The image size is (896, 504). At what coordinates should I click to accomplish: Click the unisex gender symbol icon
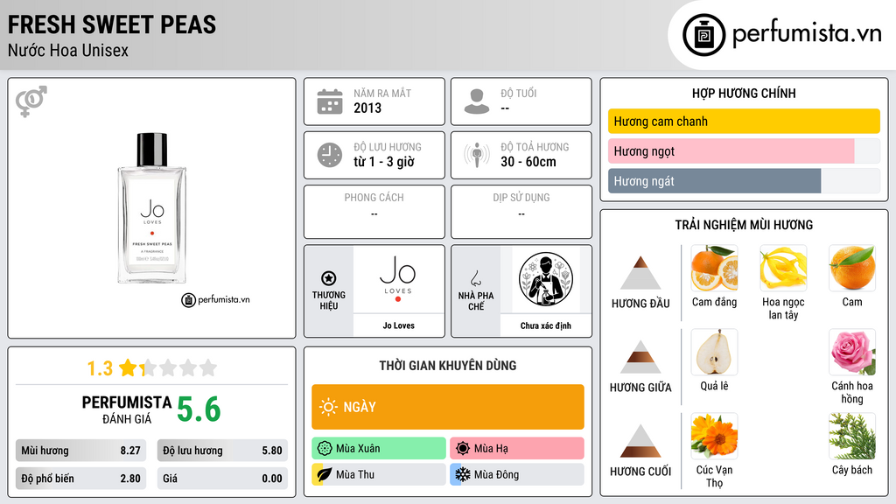click(31, 101)
